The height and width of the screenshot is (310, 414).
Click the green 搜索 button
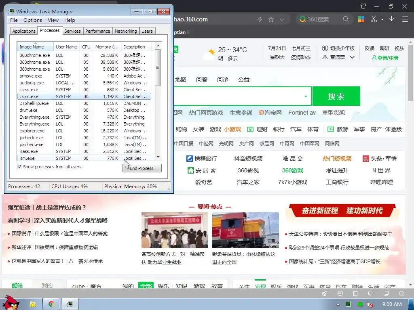pos(336,96)
